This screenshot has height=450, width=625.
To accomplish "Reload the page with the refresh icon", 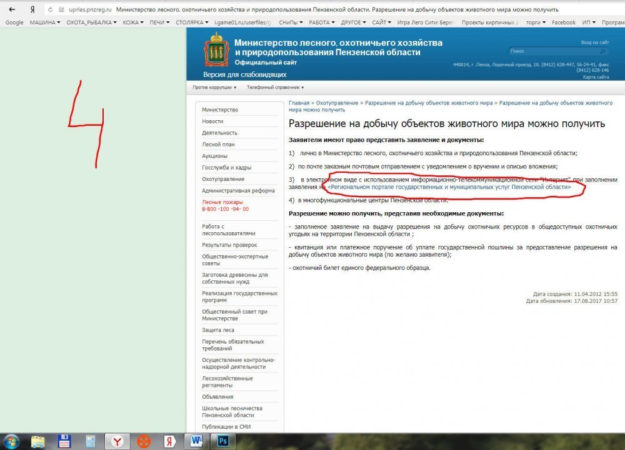I will coord(49,10).
